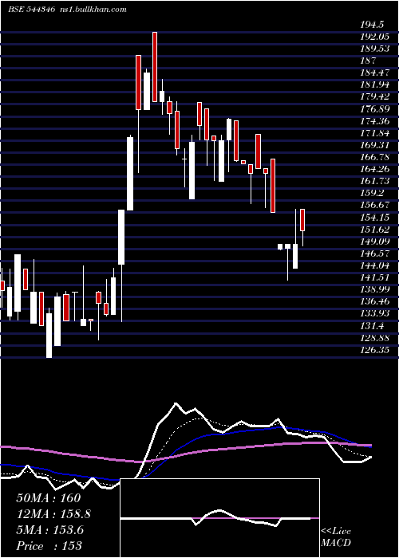Click the ns1.bullkhan.com watermark text
This screenshot has height=558, width=399.
(x=92, y=10)
